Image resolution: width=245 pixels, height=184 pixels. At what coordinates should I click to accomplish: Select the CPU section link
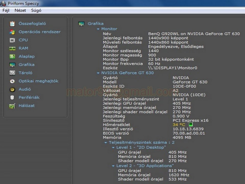23,40
